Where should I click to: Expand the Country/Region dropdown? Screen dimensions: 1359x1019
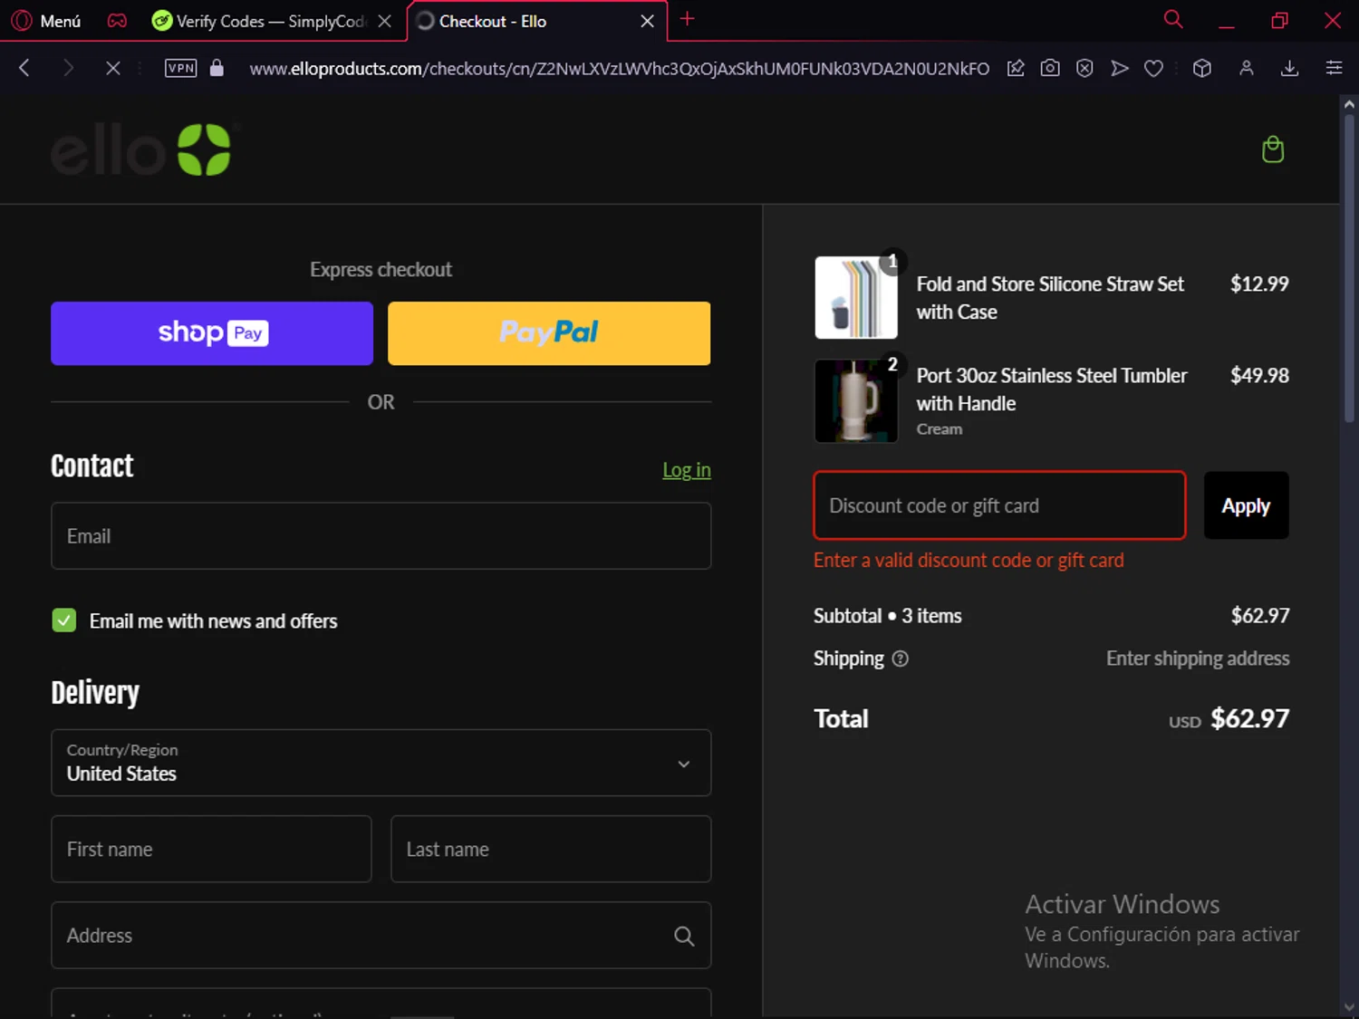click(381, 763)
